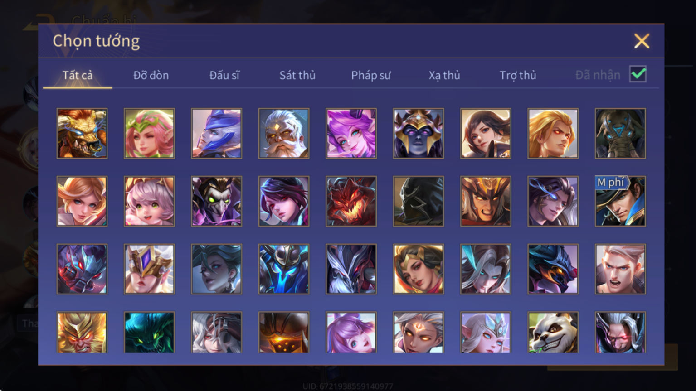
Task: Choose the green-eyed plague mask hero
Action: pyautogui.click(x=216, y=201)
